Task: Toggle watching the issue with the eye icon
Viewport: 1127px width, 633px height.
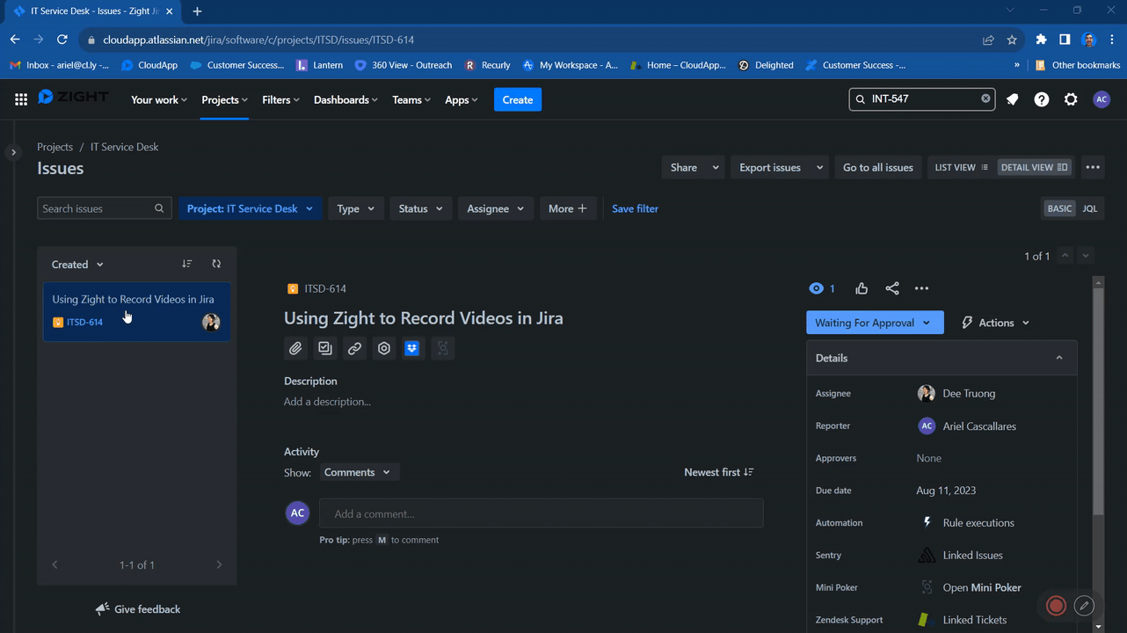Action: [x=817, y=288]
